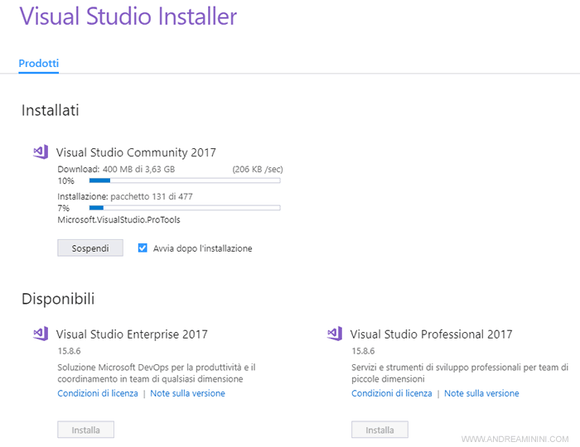Open Note sulla versione for Professional 2017
This screenshot has height=447, width=580.
[x=481, y=393]
